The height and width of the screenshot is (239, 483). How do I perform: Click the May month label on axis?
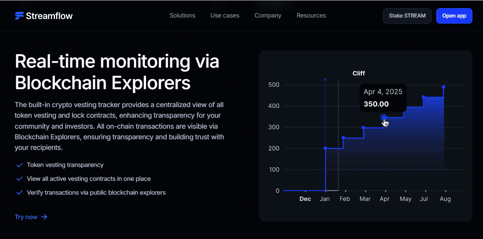click(x=405, y=199)
